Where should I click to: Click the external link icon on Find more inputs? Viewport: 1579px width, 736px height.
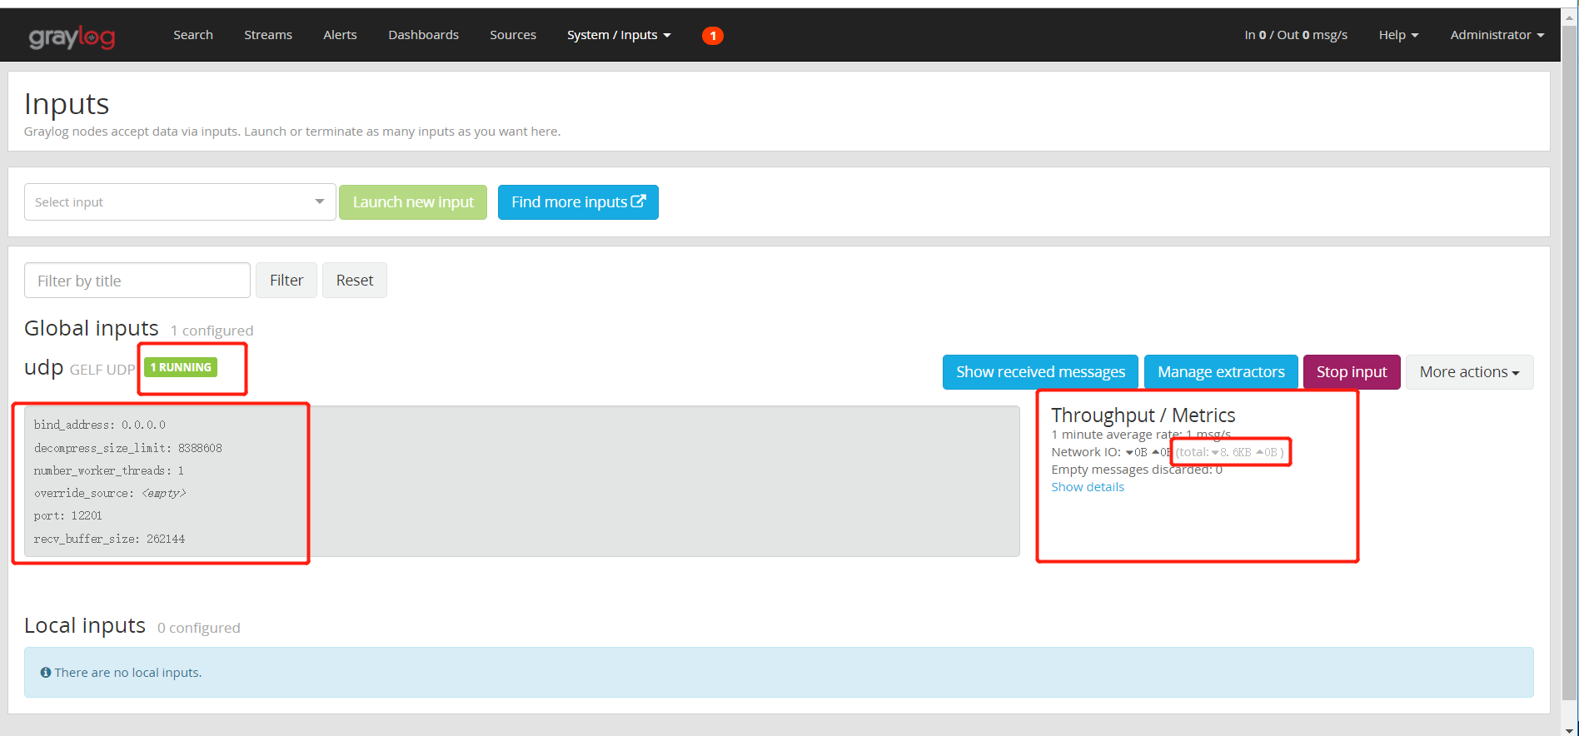click(638, 201)
